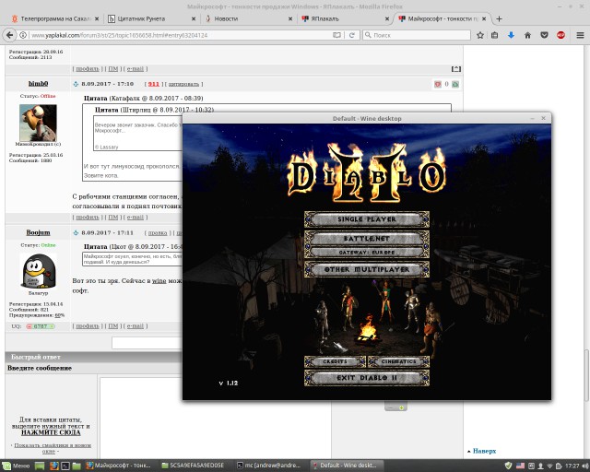Click the Быстрый ответ header
Viewport: 590px width, 472px height.
(36, 357)
